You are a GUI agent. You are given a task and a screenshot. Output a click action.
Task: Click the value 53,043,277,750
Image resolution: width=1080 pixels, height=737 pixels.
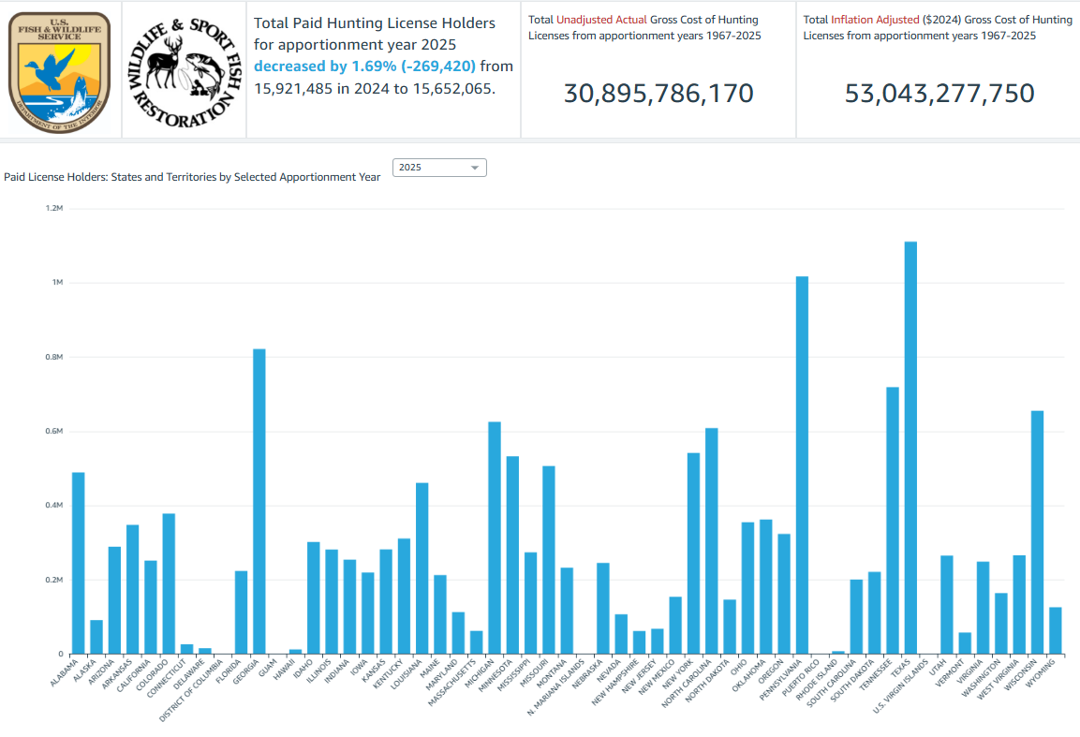pyautogui.click(x=939, y=94)
